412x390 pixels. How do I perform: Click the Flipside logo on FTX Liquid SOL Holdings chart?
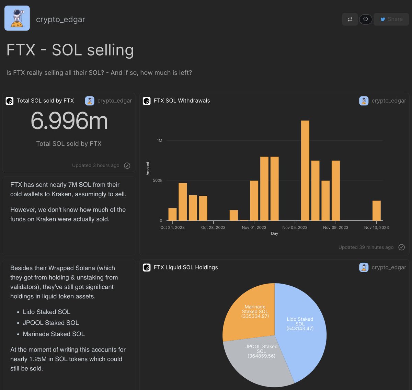coord(147,267)
